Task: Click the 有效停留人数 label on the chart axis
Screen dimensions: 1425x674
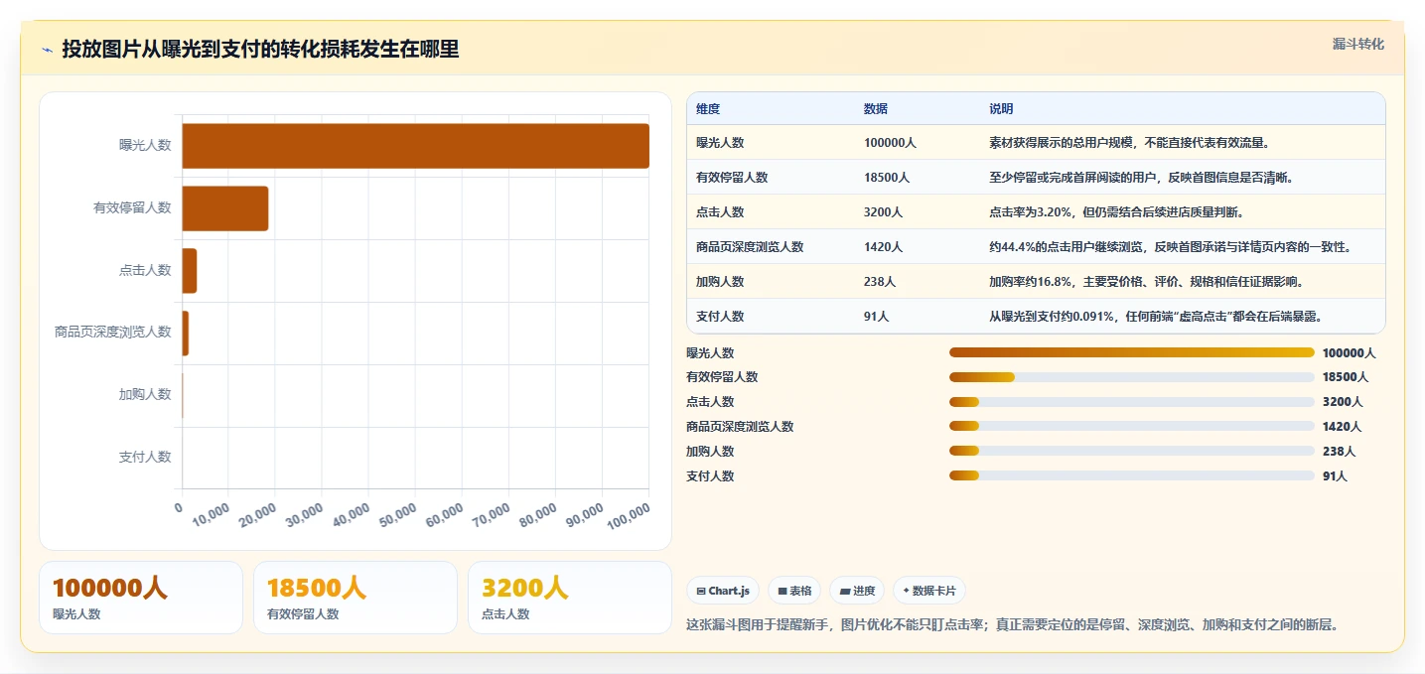Action: [x=132, y=207]
